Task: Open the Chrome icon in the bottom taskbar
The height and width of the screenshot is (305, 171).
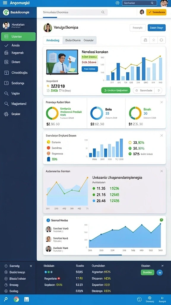Action: click(x=16, y=299)
